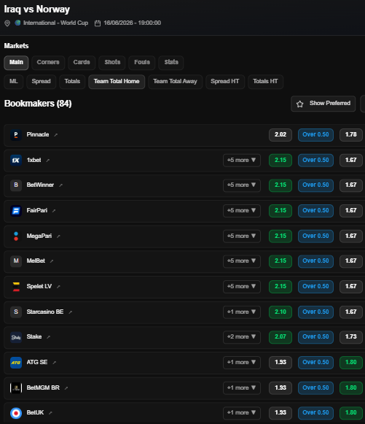Image resolution: width=365 pixels, height=424 pixels.
Task: Expand BetMGM BR +1 more lines
Action: tap(242, 388)
